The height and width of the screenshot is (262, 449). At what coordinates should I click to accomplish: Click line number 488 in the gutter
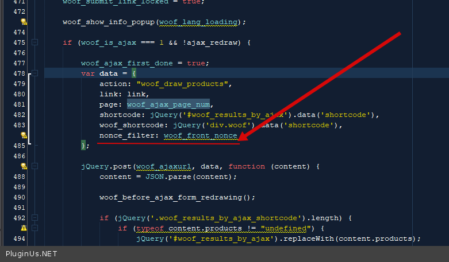click(19, 177)
